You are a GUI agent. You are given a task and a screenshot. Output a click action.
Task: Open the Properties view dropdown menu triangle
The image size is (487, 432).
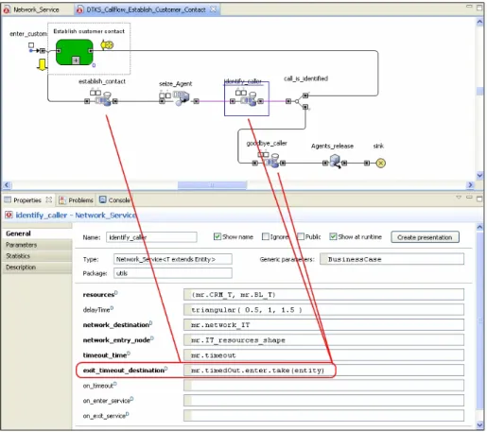(459, 198)
